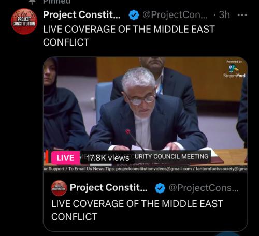
Task: Play the live video thumbnail
Action: (x=146, y=114)
